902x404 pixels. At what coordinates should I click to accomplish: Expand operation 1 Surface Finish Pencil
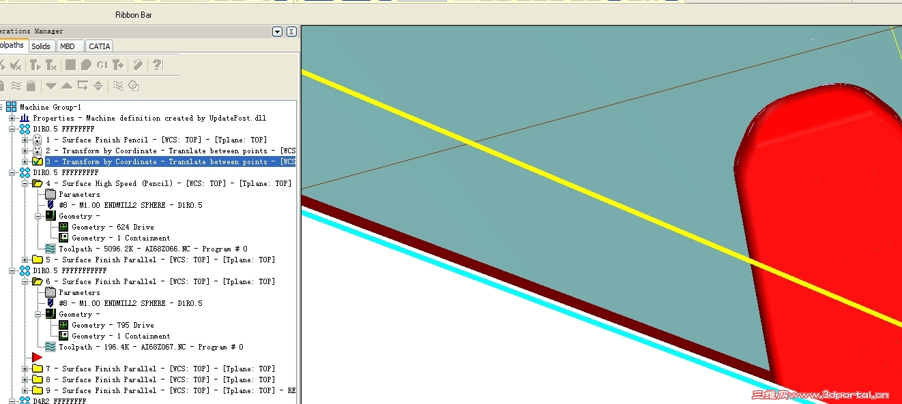click(x=25, y=140)
